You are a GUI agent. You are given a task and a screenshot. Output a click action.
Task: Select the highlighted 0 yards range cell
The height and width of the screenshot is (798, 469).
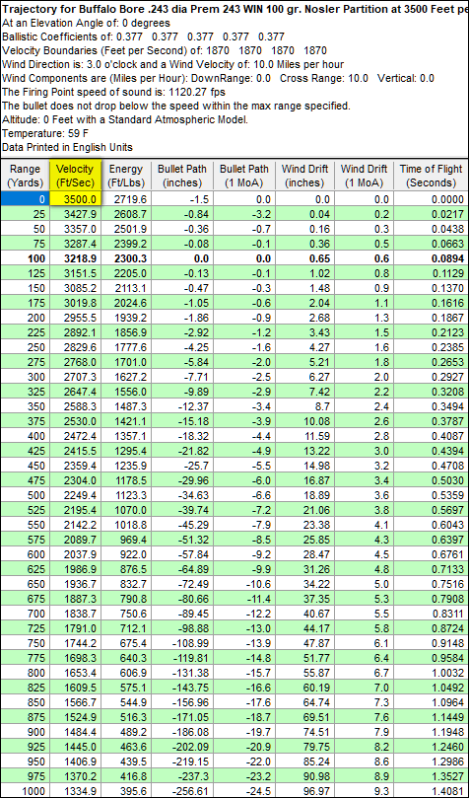25,199
